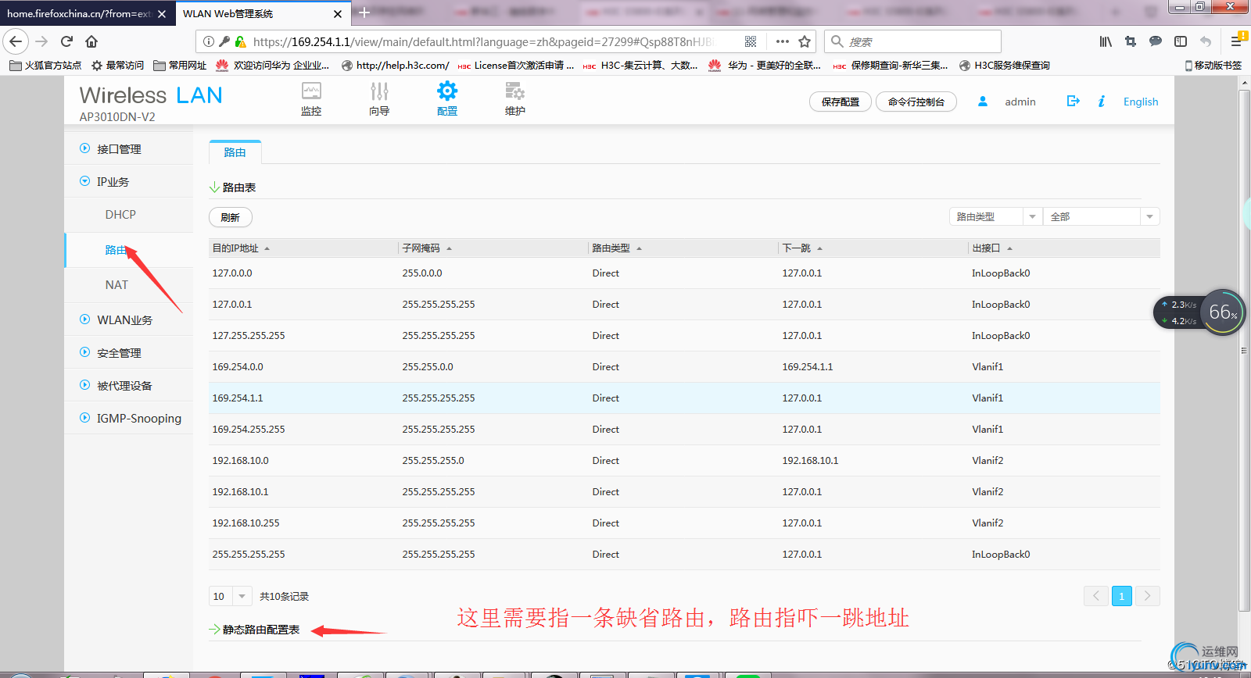Viewport: 1251px width, 678px height.
Task: Select NAT in the sidebar
Action: pos(116,284)
